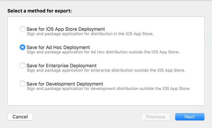212x128 pixels.
Task: Click empty space below the Development Deployment option
Action: pos(106,99)
